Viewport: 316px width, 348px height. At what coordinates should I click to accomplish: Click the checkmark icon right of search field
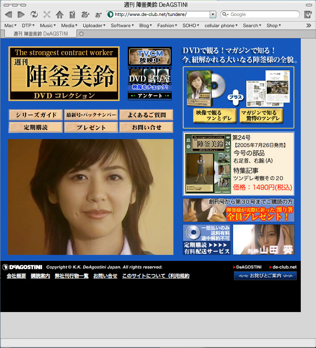pos(308,14)
